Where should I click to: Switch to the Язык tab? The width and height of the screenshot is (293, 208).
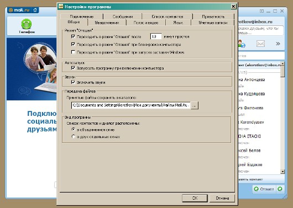coord(178,23)
